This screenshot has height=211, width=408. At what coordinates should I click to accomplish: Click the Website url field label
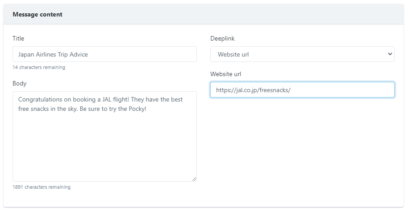click(x=225, y=74)
